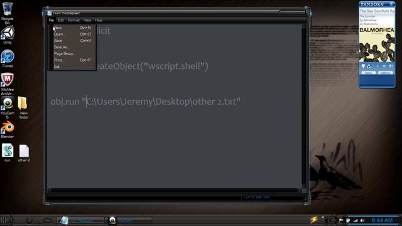Place cursor in the obj.run file path text
This screenshot has width=402, height=226.
tap(163, 102)
